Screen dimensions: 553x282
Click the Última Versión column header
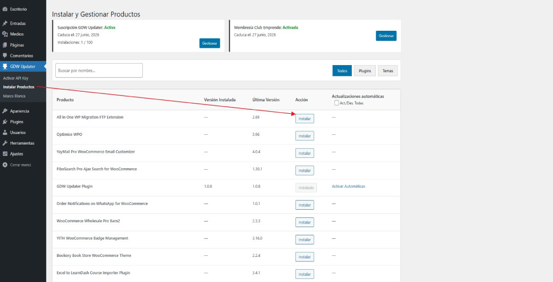[266, 100]
